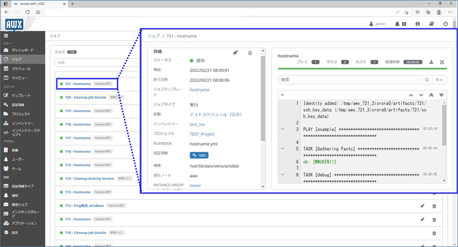The image size is (458, 247).
Task: Open the hostname job template link
Action: [200, 90]
